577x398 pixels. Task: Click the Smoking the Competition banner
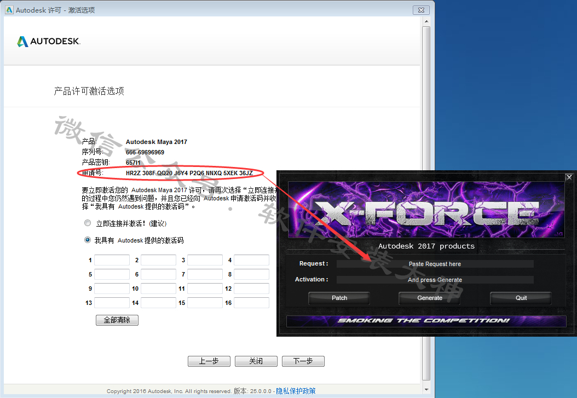tap(426, 321)
